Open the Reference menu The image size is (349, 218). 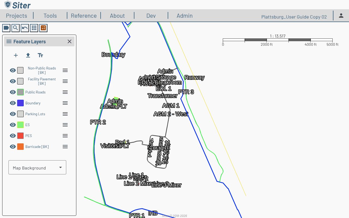[x=84, y=16]
